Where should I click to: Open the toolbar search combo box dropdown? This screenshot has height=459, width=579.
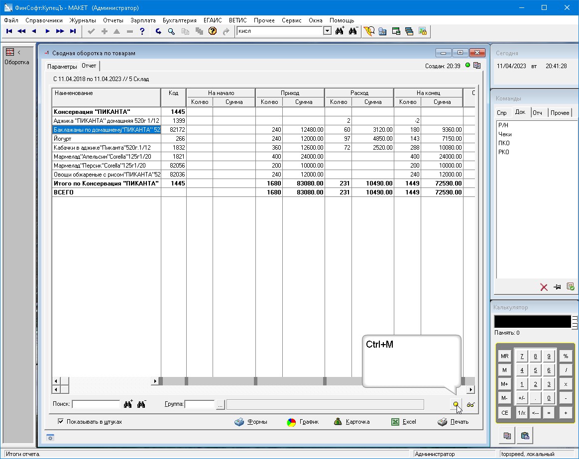coord(327,31)
